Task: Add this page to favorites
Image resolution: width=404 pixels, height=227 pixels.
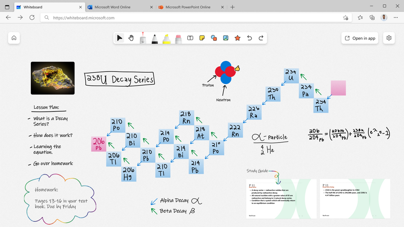Action: tap(345, 18)
